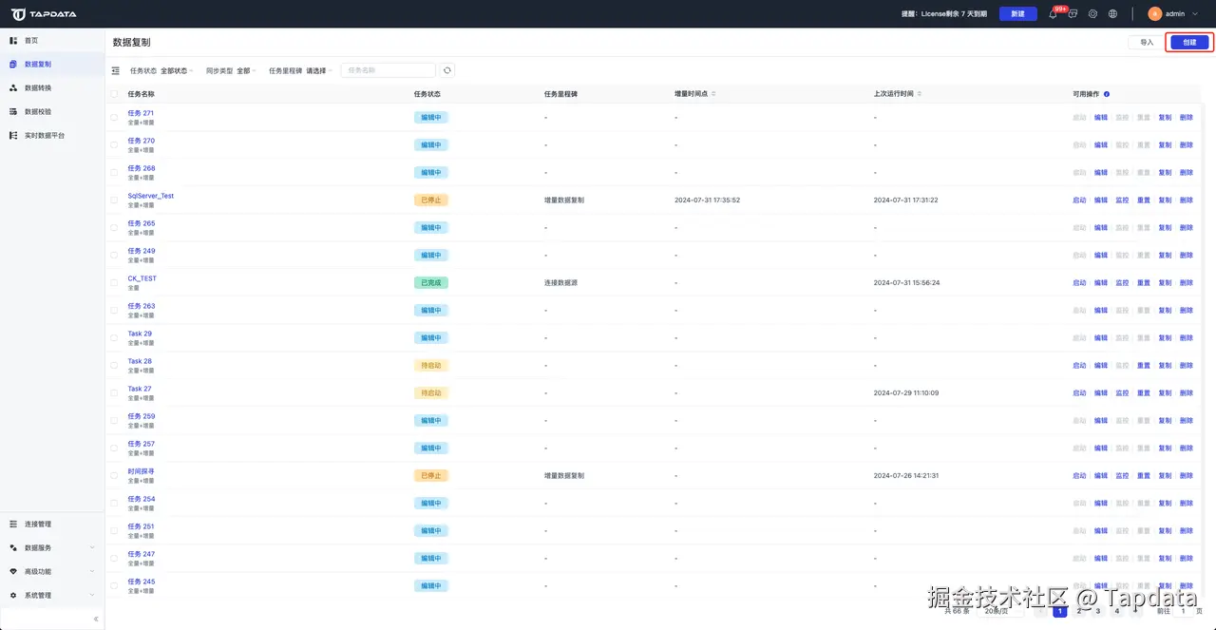This screenshot has width=1216, height=630.
Task: Toggle the select-all checkbox in table header
Action: click(x=115, y=94)
